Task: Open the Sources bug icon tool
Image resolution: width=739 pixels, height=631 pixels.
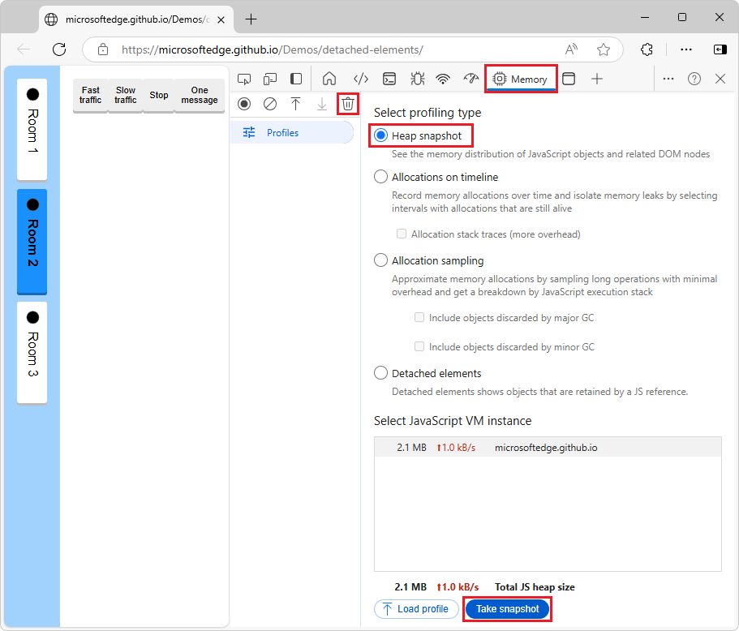Action: 417,79
